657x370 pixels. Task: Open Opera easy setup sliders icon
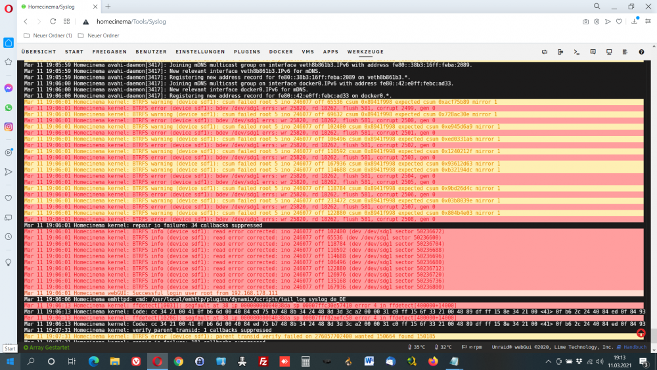(x=648, y=22)
